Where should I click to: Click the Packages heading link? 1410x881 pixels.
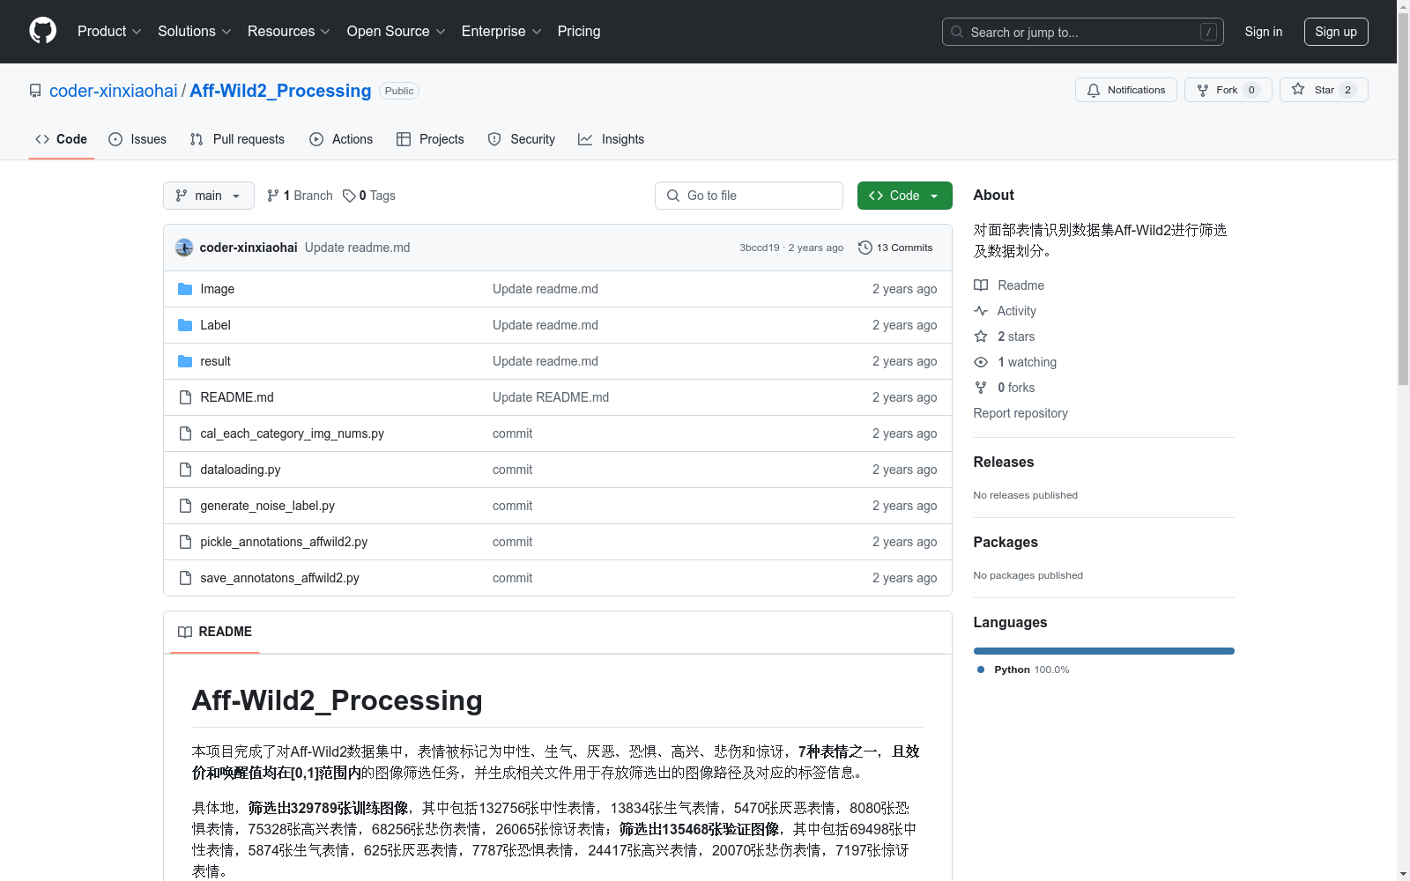pyautogui.click(x=1006, y=542)
